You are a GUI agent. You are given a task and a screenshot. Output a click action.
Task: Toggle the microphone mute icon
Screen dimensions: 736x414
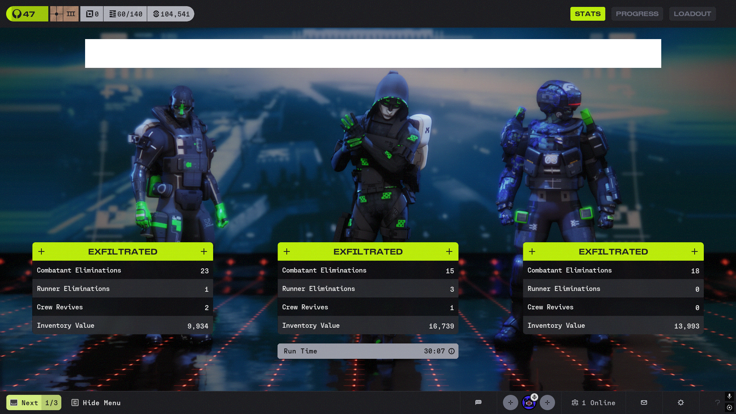pos(729,396)
